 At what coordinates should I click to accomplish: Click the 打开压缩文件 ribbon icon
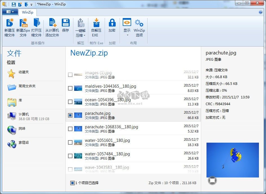tap(36, 23)
